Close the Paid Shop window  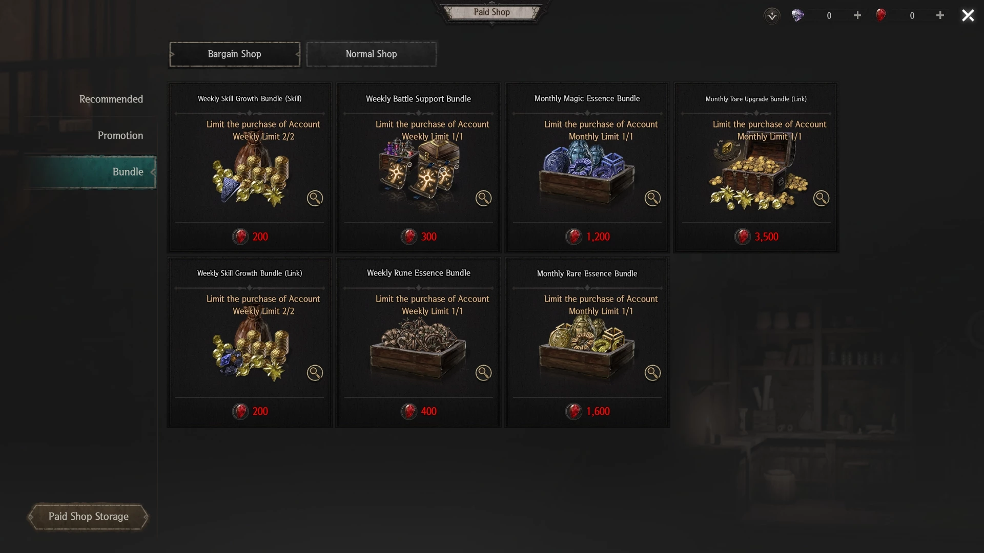tap(968, 15)
